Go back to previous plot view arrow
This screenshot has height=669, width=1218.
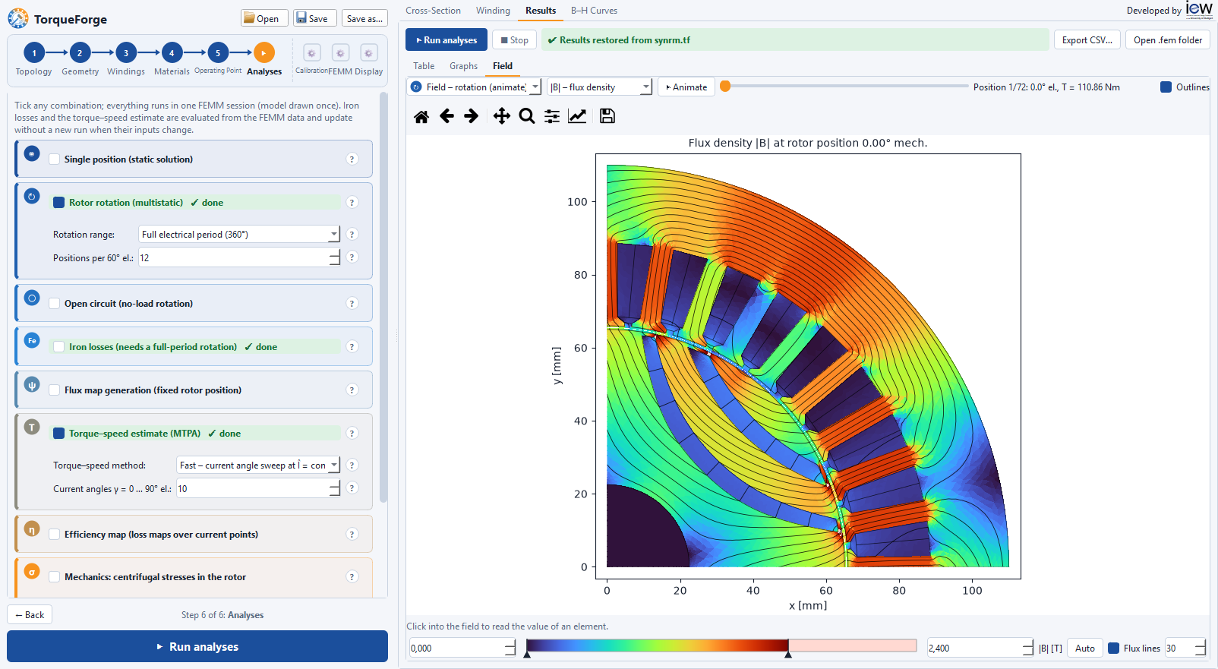tap(446, 116)
